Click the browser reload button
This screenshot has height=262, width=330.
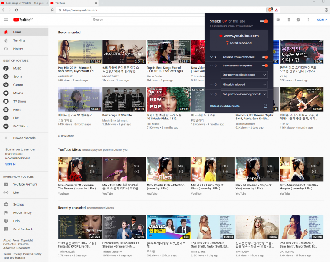click(x=16, y=10)
